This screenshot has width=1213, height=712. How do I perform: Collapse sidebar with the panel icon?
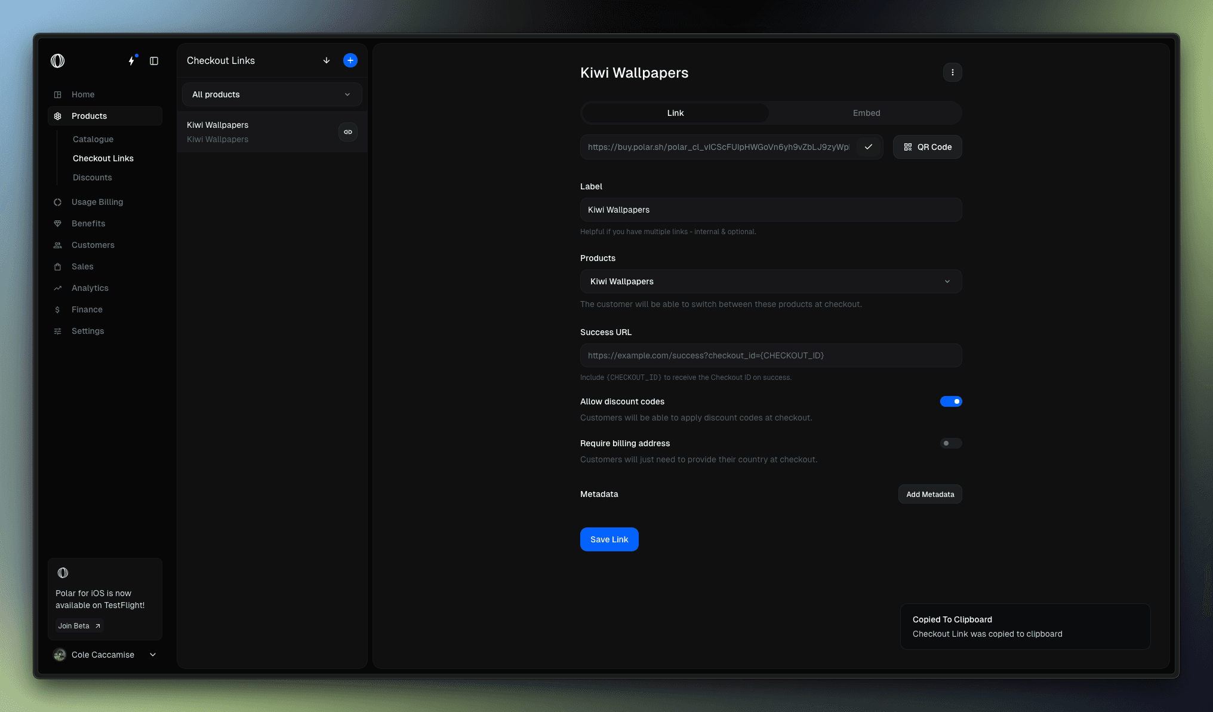click(x=154, y=61)
